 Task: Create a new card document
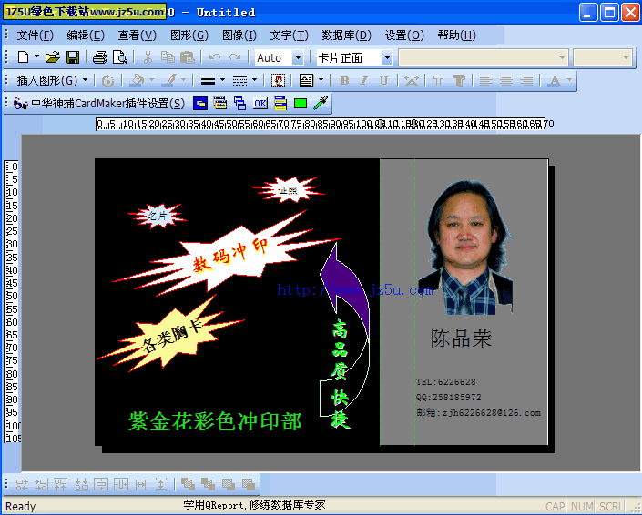point(24,57)
